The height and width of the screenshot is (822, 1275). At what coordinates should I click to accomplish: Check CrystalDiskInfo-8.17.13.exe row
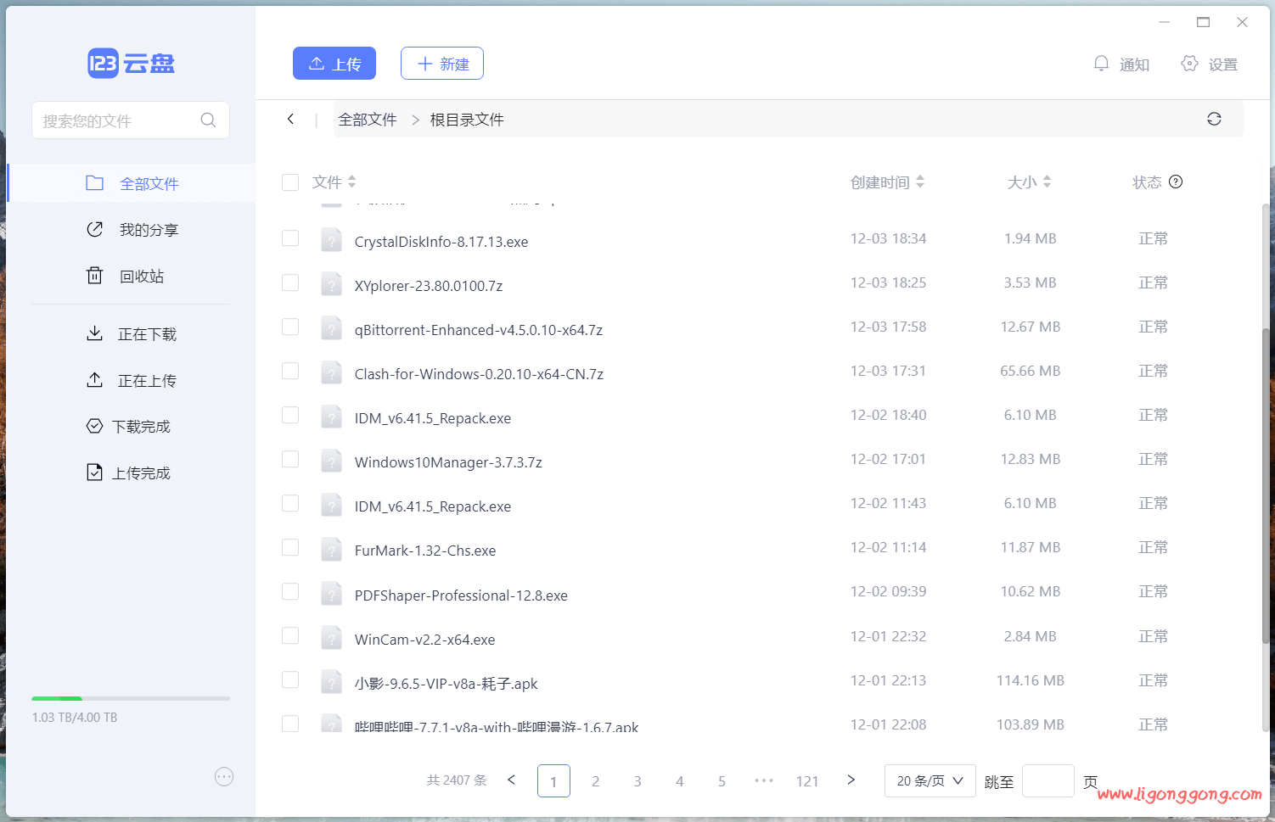[x=290, y=238]
